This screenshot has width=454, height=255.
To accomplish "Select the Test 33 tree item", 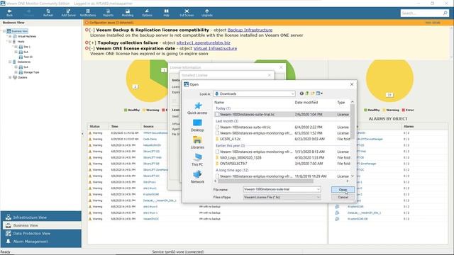I will [x=28, y=57].
